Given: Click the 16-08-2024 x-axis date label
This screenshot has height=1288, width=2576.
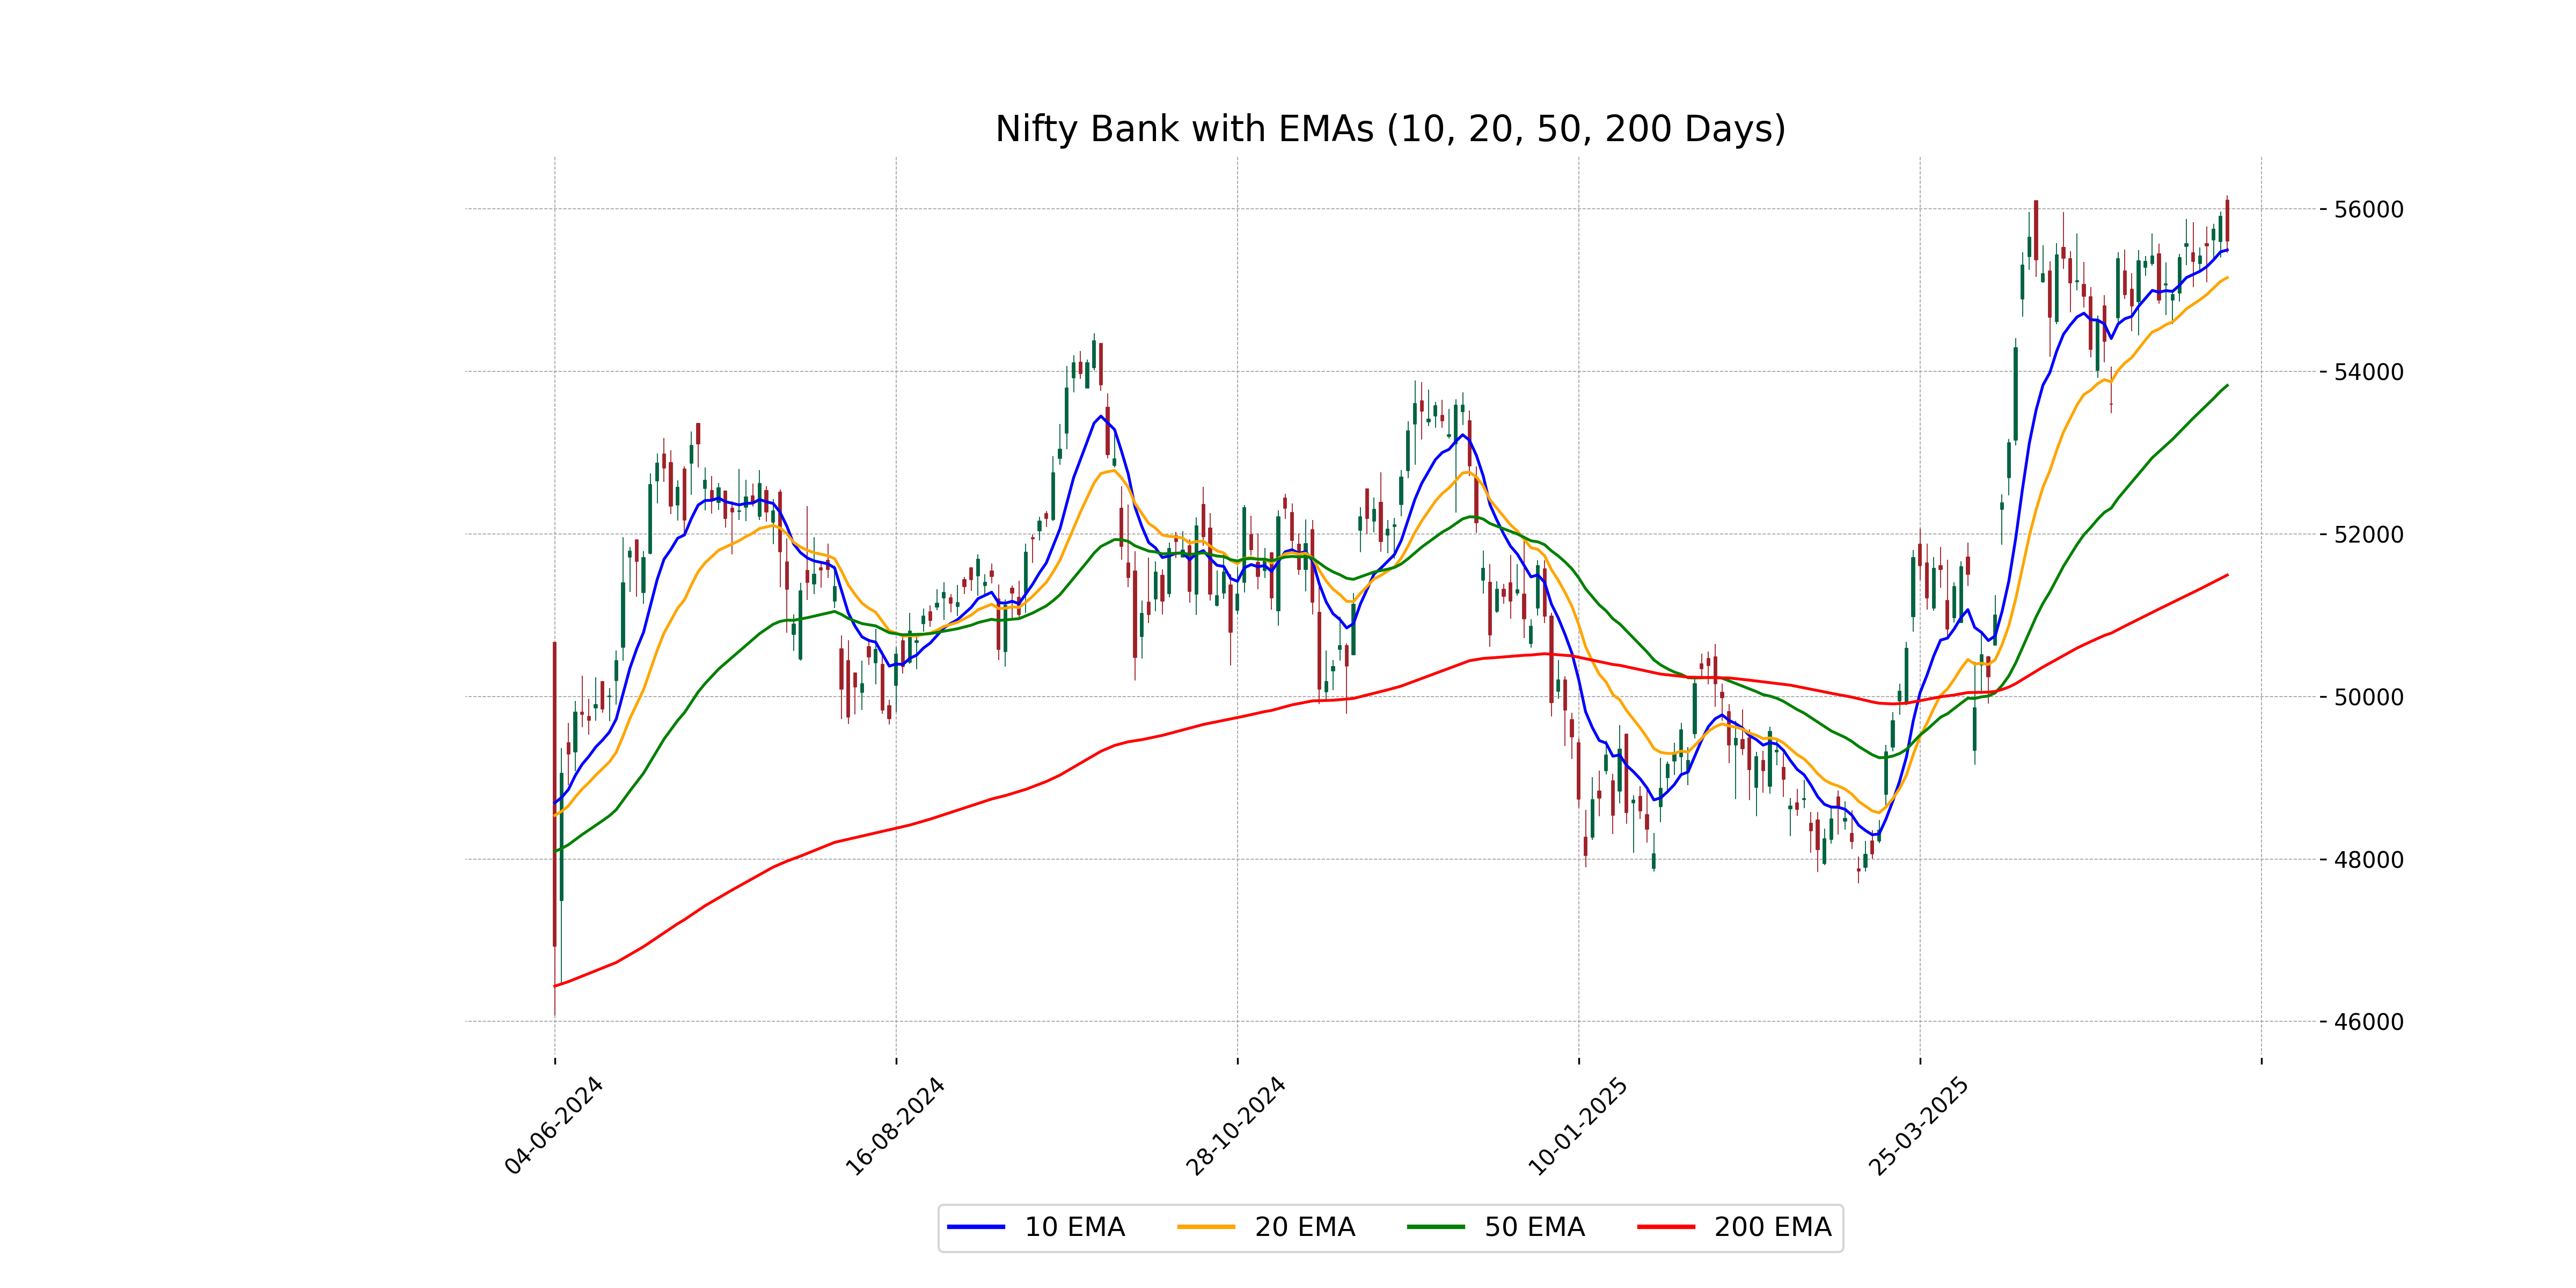Looking at the screenshot, I should click(x=895, y=1126).
